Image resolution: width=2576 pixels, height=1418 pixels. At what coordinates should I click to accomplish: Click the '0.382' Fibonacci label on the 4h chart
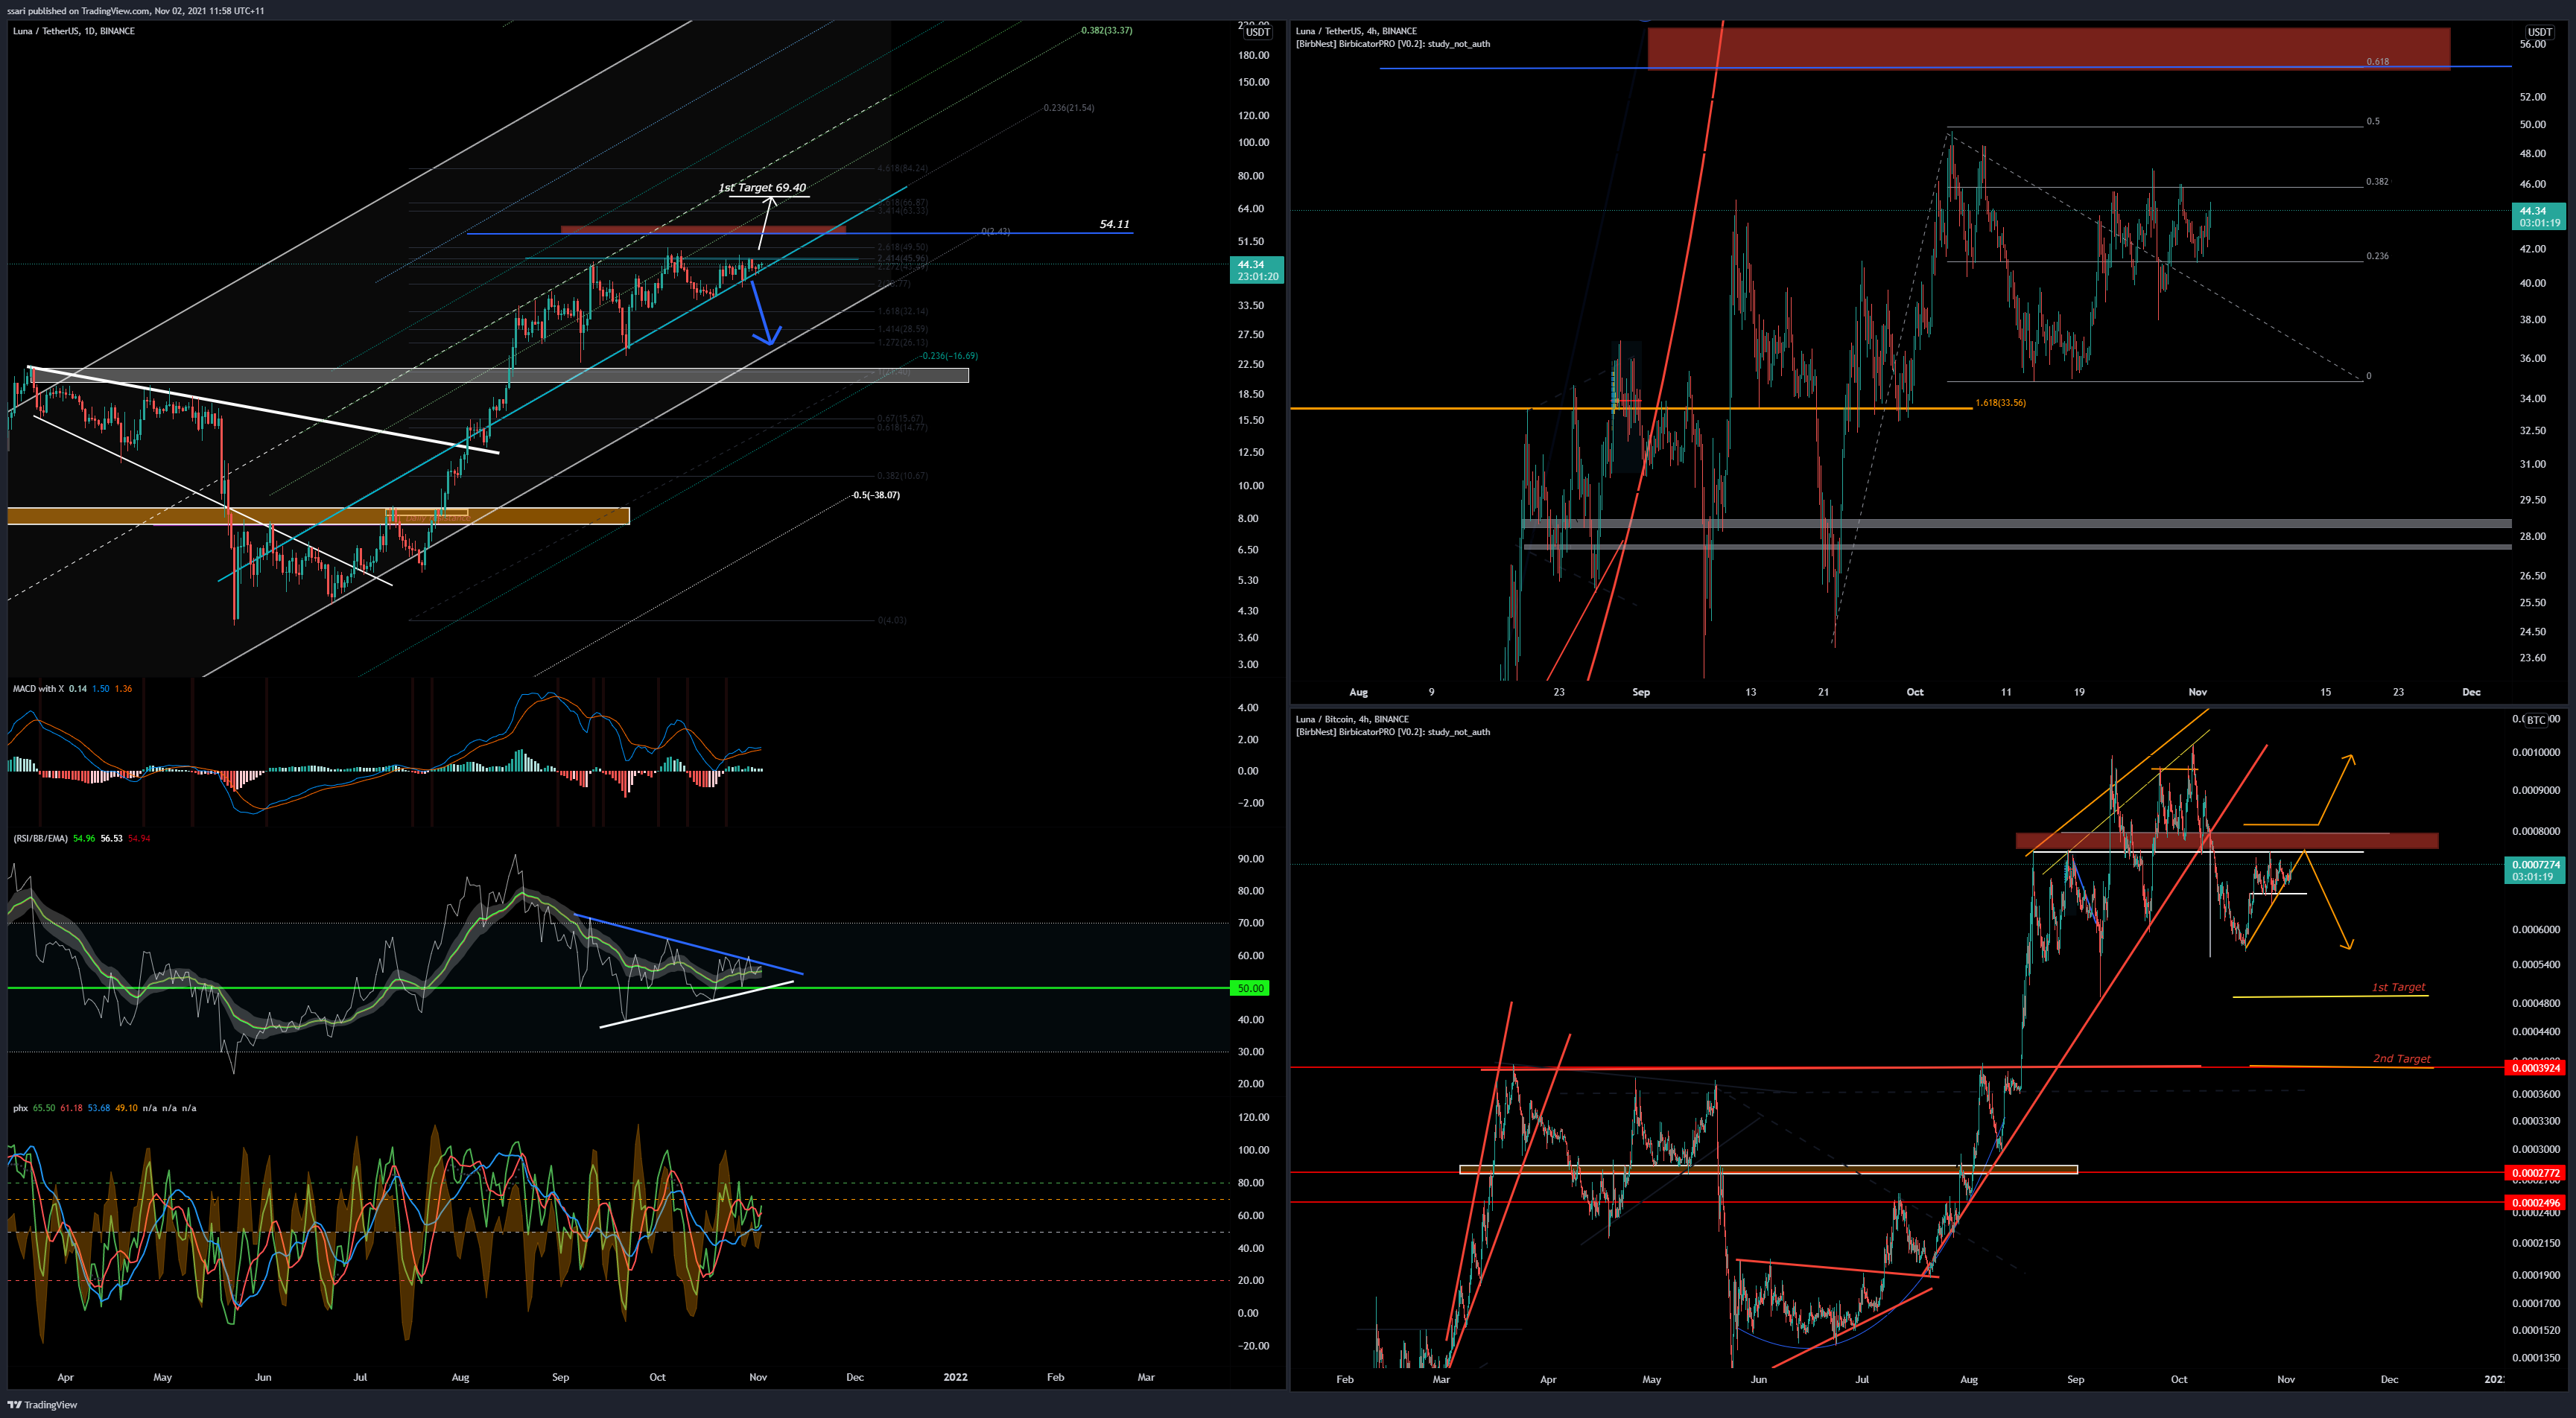coord(2377,182)
